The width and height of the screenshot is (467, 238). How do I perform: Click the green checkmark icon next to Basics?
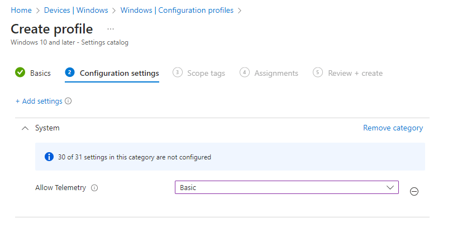coord(20,72)
